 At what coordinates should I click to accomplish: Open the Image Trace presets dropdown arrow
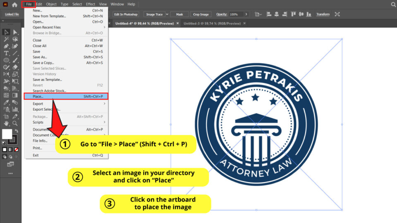coord(167,14)
